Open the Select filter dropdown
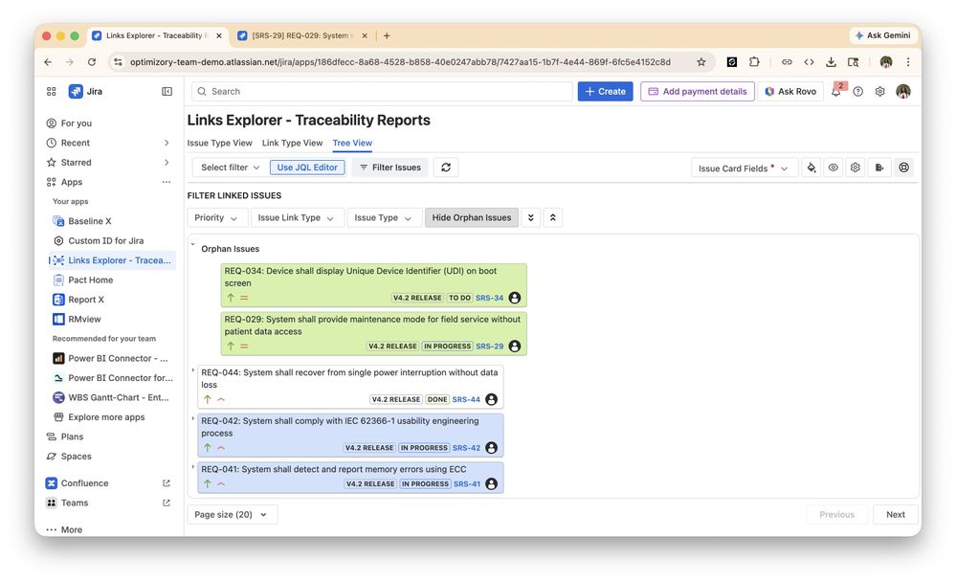The width and height of the screenshot is (956, 582). 230,168
